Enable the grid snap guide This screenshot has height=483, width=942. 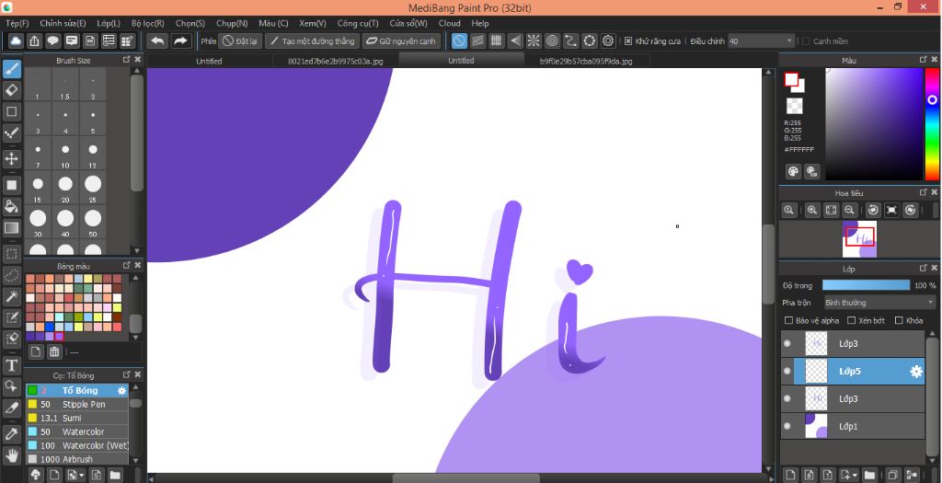point(496,40)
